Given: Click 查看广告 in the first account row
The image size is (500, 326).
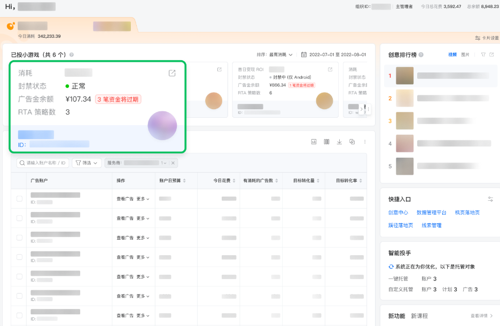Looking at the screenshot, I should (125, 199).
